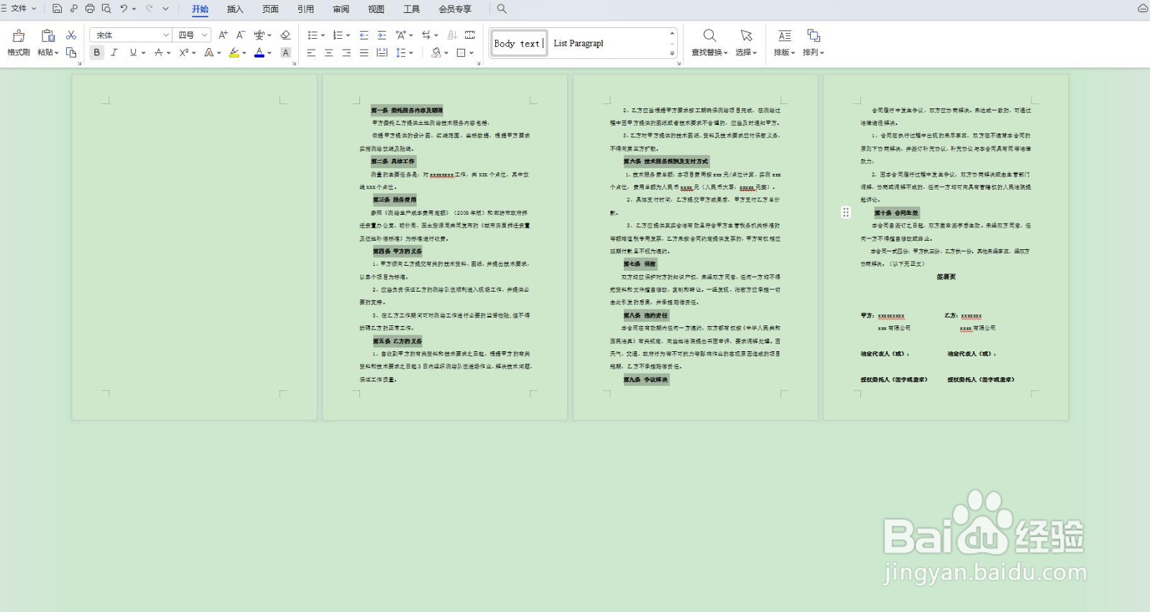Click the Cut scissors icon
The height and width of the screenshot is (612, 1150).
(x=71, y=34)
